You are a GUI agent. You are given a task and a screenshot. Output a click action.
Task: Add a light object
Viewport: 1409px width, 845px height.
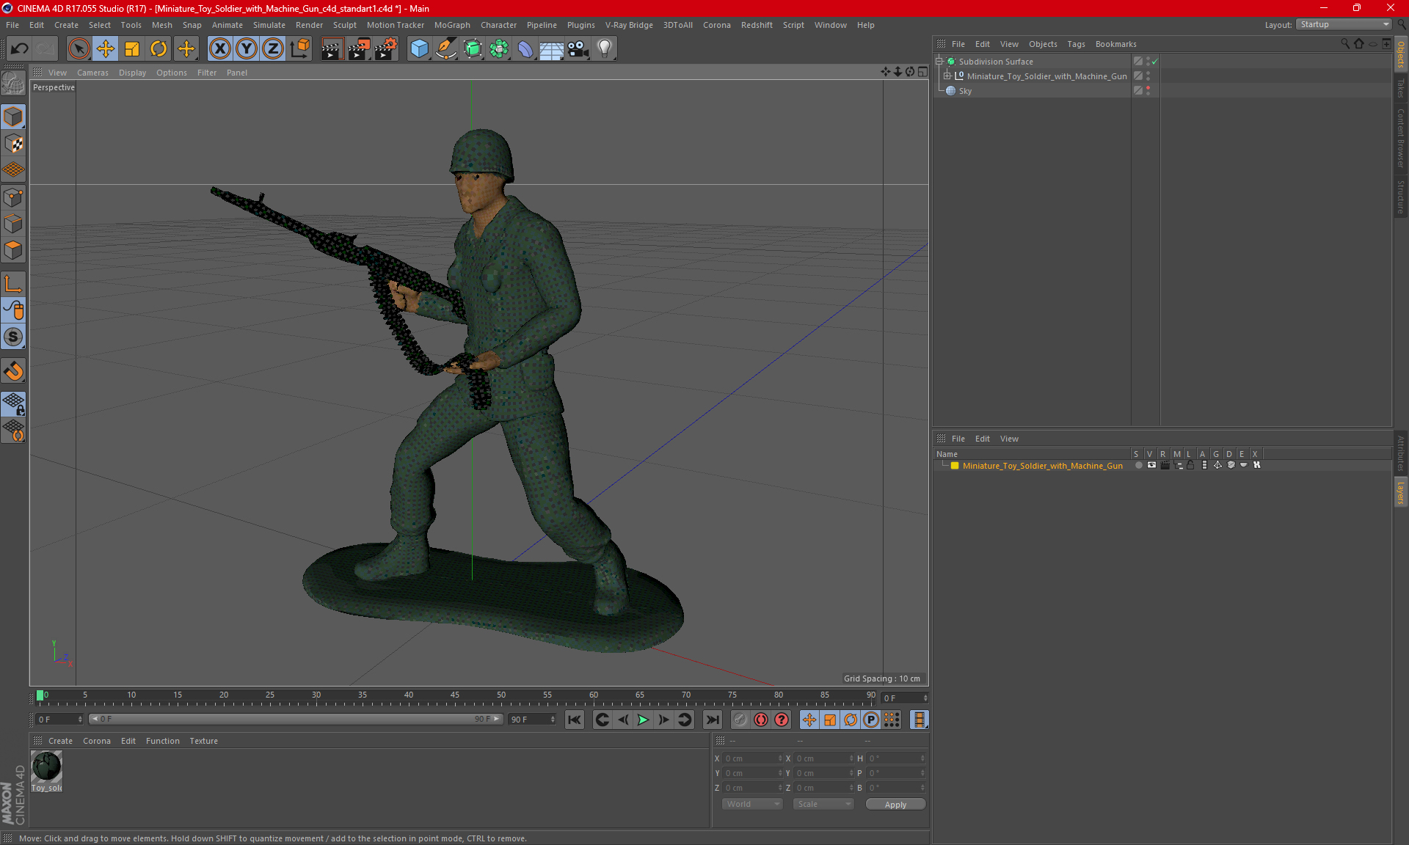tap(605, 49)
